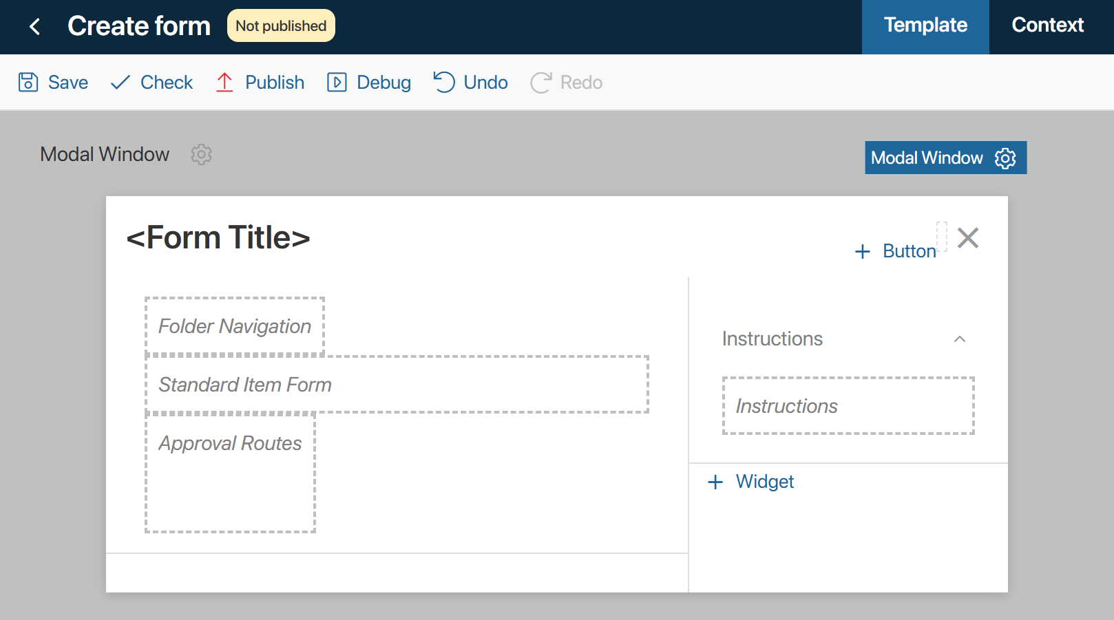Click the red Publish upload arrow icon
1114x620 pixels.
point(224,82)
